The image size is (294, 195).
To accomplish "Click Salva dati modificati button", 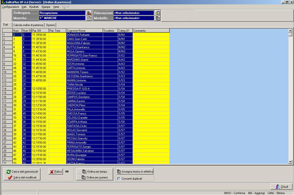I will [22, 177].
